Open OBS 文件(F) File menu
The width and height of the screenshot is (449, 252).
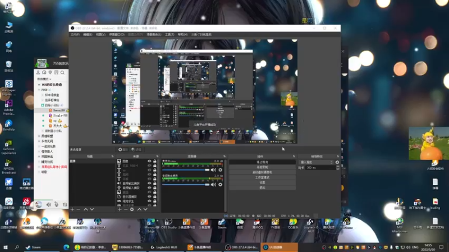coord(75,35)
